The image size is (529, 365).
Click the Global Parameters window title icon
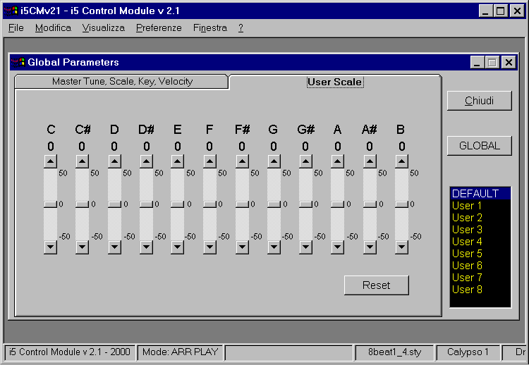click(18, 63)
